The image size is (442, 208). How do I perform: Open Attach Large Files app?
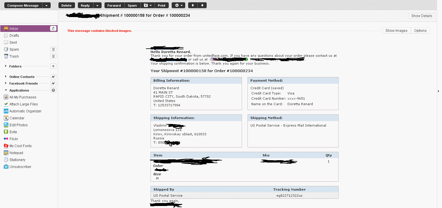pyautogui.click(x=21, y=104)
